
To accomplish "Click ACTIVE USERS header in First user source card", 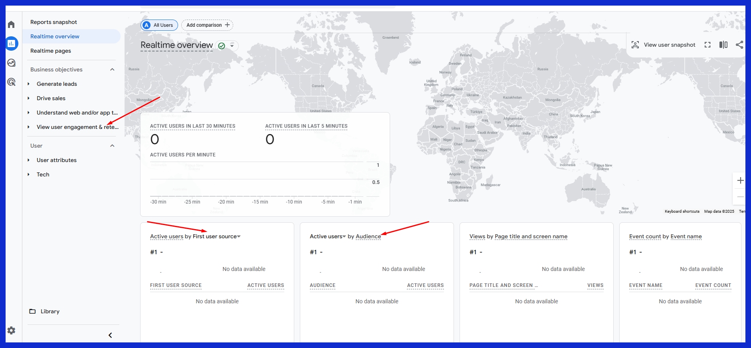I will coord(266,285).
